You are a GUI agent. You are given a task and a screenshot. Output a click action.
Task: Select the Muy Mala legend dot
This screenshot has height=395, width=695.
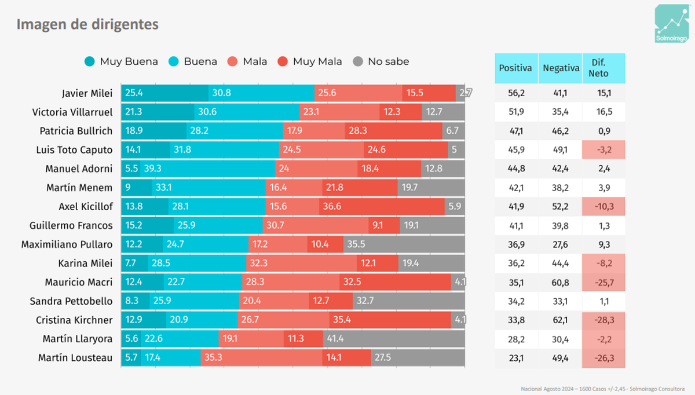283,61
